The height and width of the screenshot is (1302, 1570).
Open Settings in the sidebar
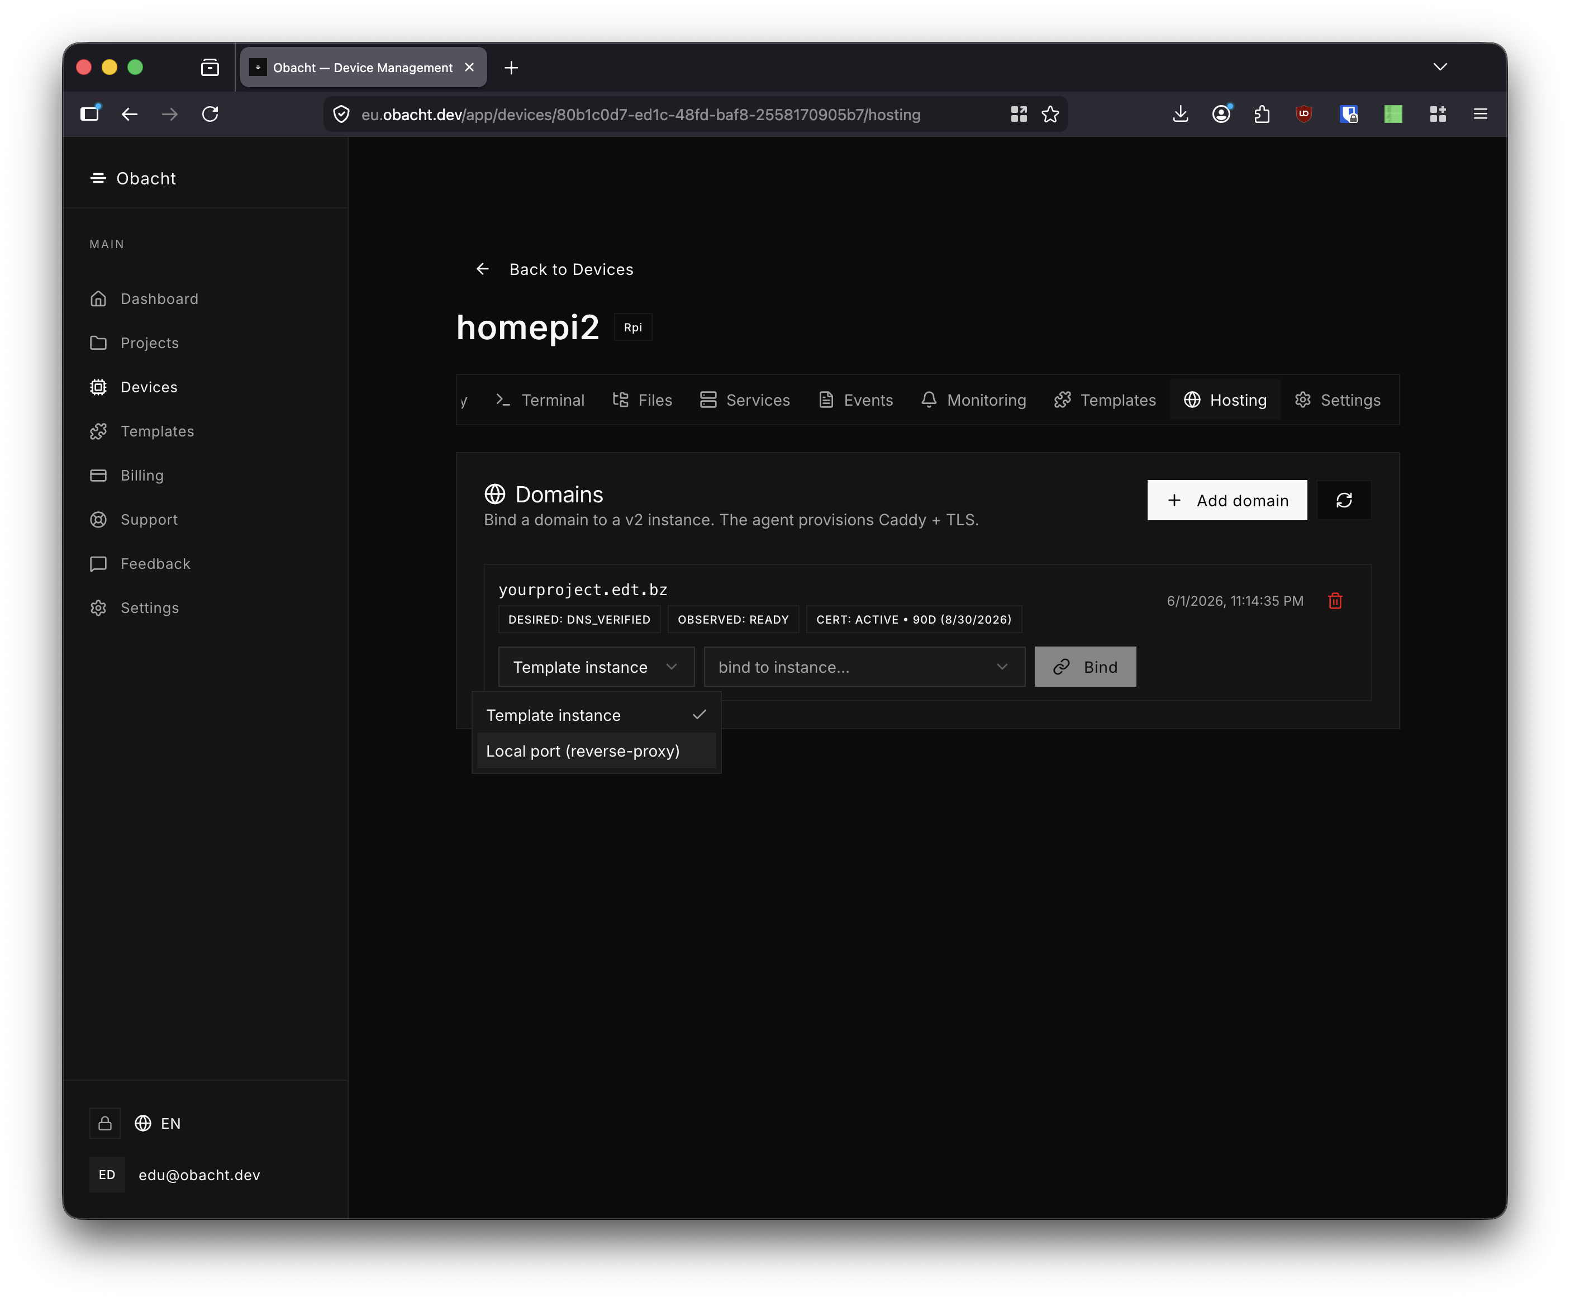(135, 607)
